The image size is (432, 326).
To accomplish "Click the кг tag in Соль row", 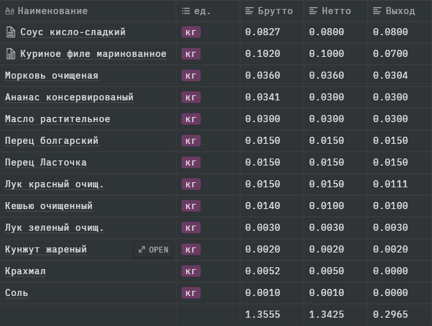I will point(191,293).
